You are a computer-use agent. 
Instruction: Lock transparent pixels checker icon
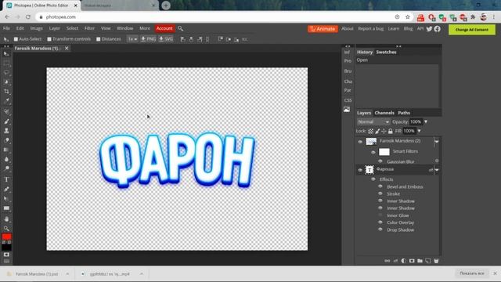tap(370, 131)
